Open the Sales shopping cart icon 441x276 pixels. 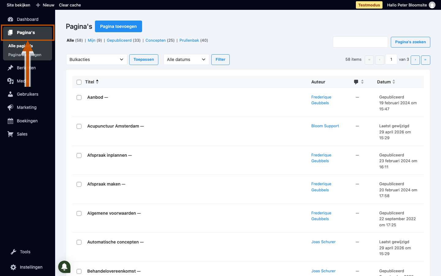tap(10, 134)
